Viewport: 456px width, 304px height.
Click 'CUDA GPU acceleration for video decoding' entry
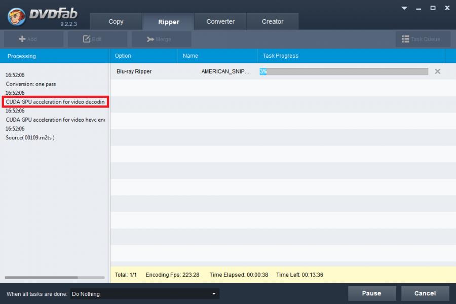coord(55,102)
